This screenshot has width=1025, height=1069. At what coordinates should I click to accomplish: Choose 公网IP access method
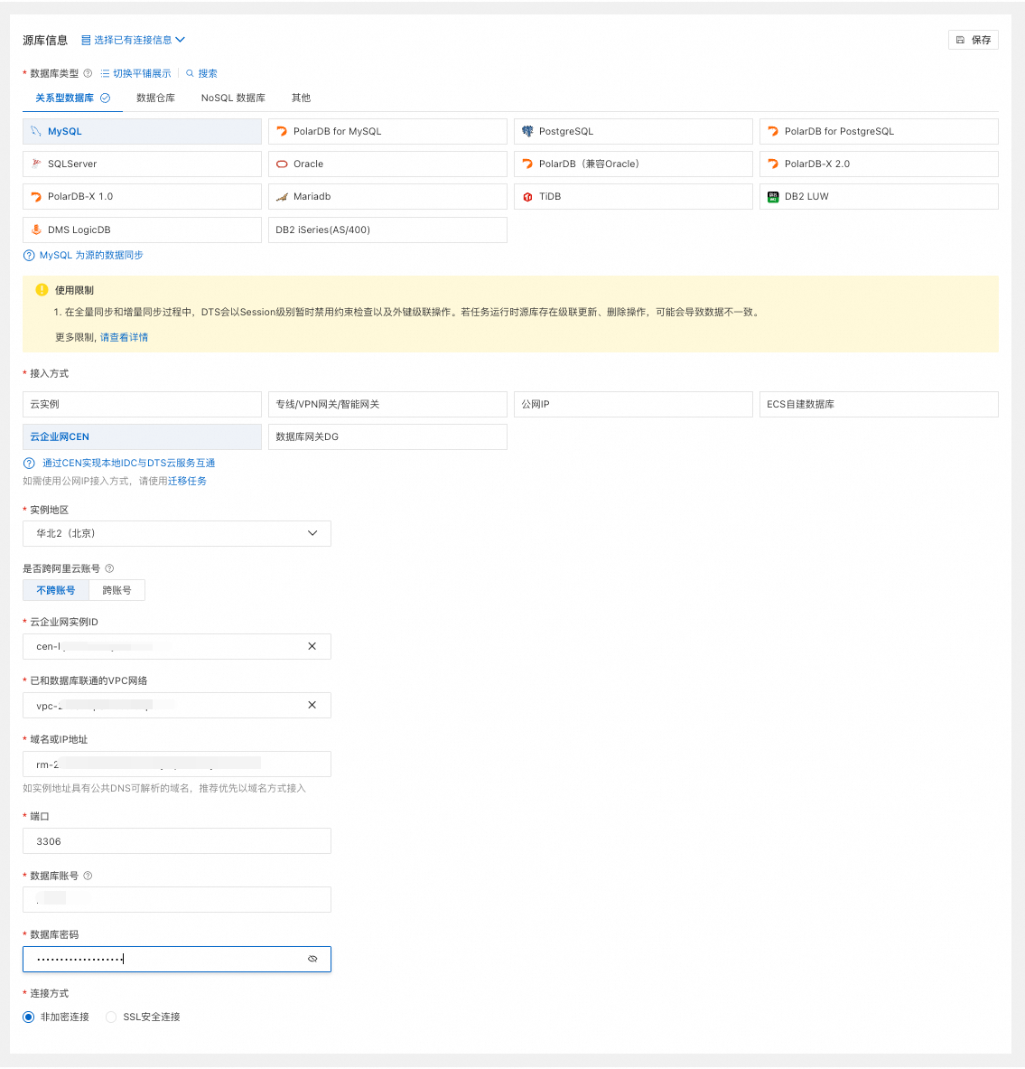[633, 404]
